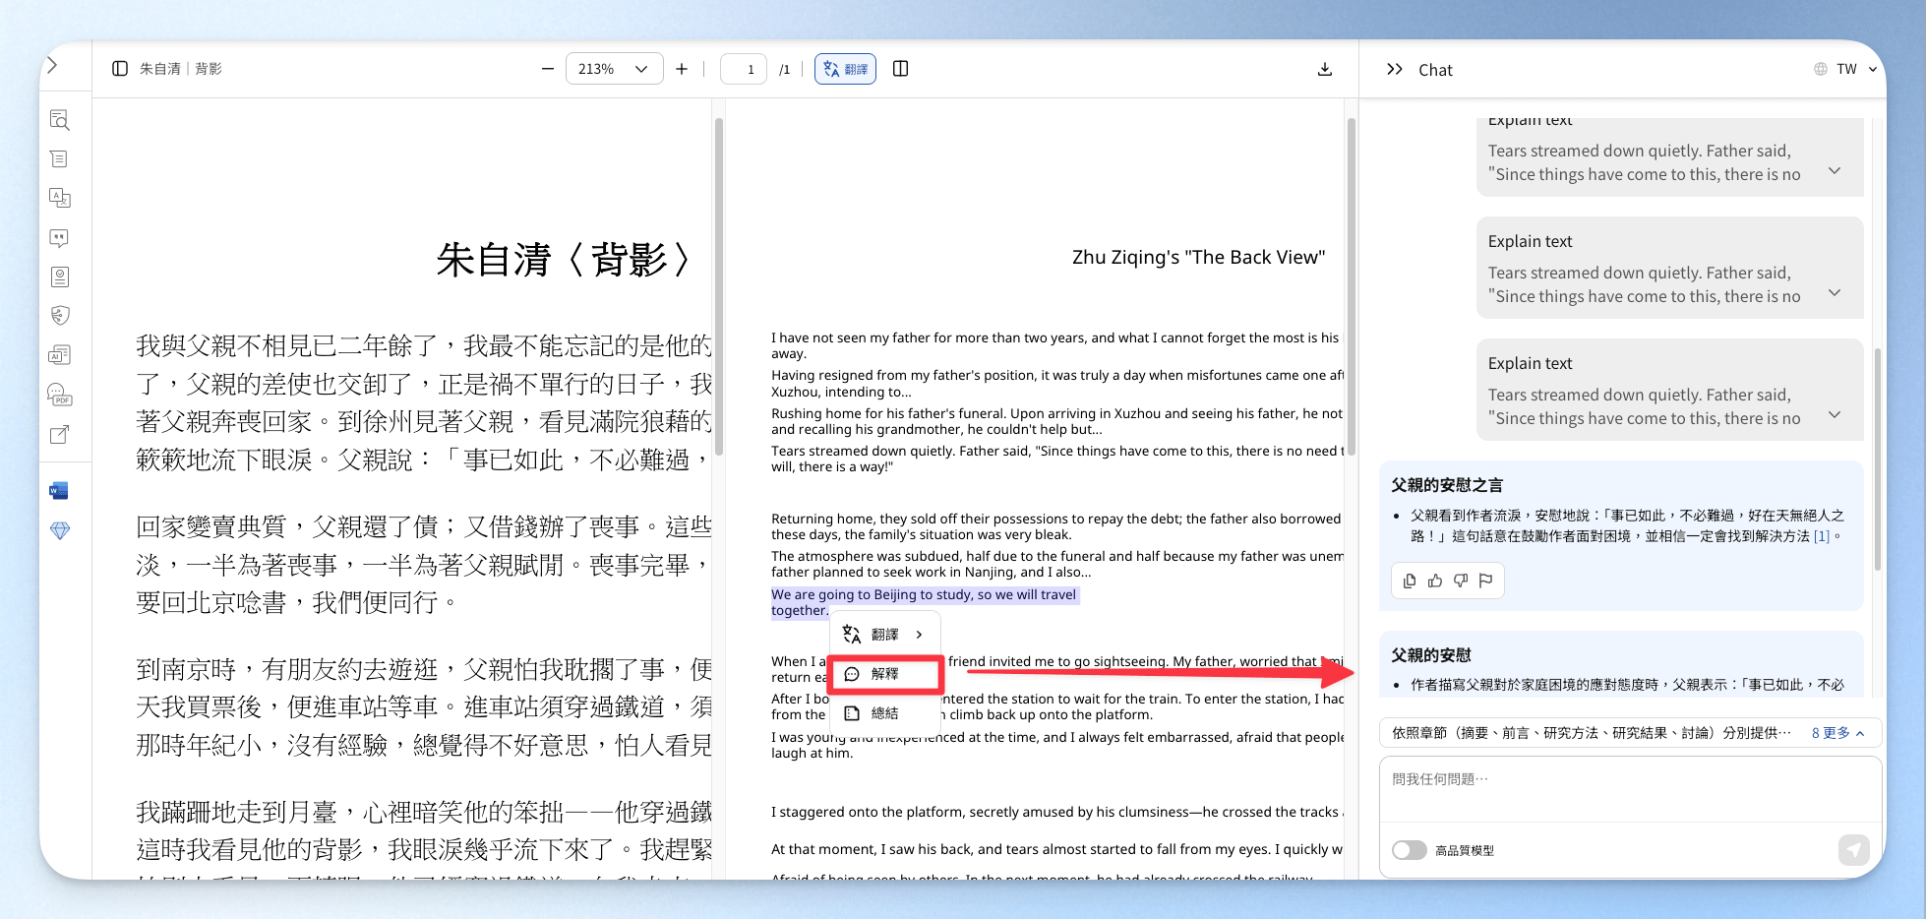
Task: Flag the response with the report icon
Action: tap(1486, 581)
